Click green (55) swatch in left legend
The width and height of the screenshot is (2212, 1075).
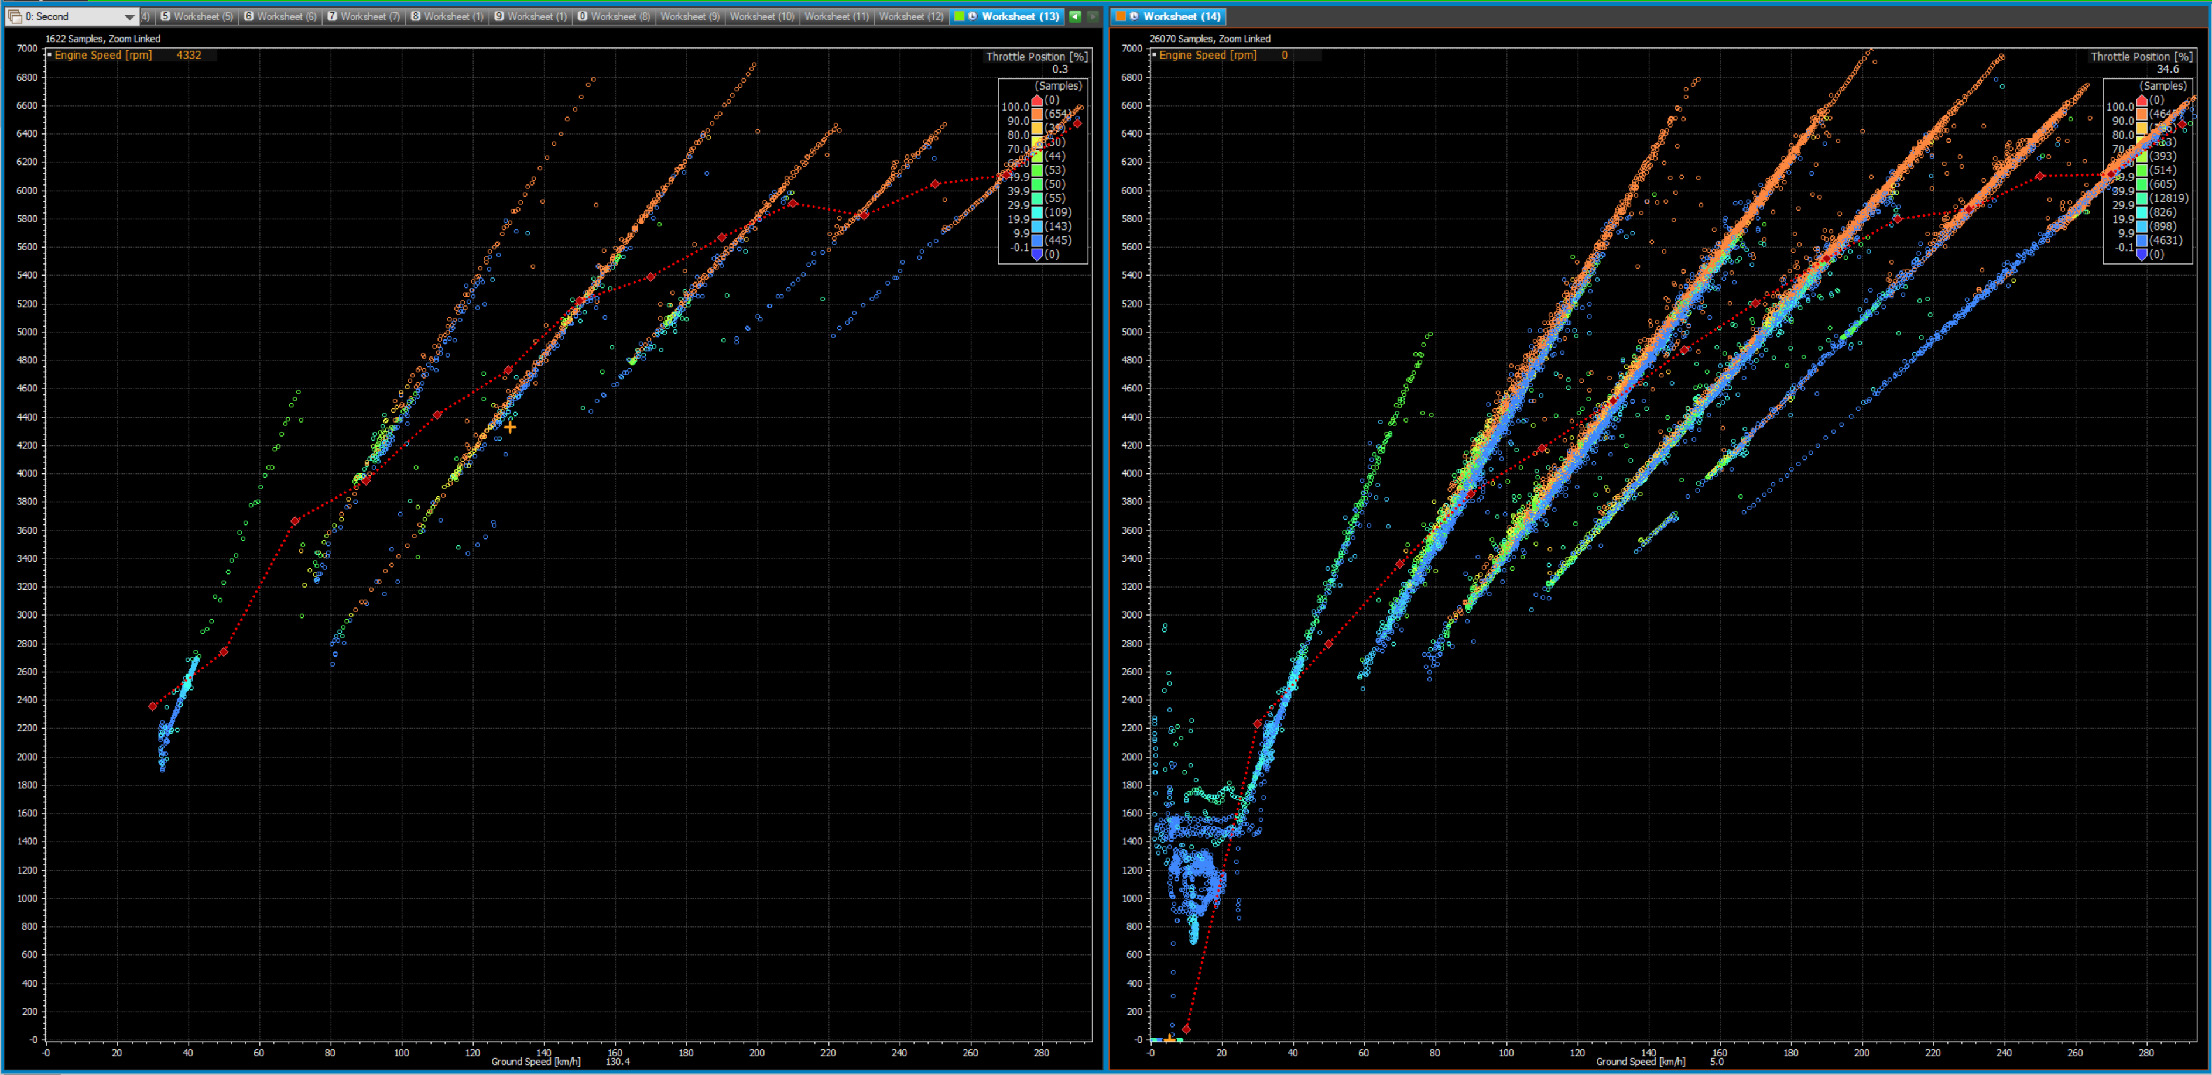1036,198
